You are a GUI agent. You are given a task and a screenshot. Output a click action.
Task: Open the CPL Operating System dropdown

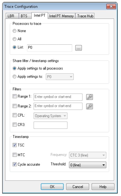click(x=51, y=116)
